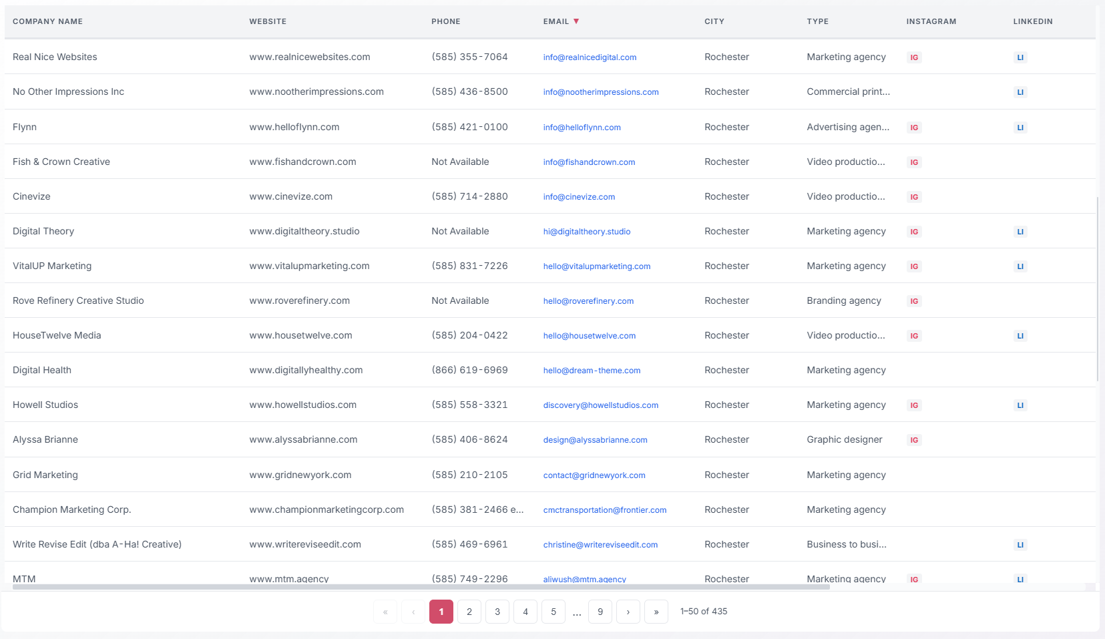Screen dimensions: 1105x639
Task: Click info@helloflynn.com email link
Action: click(582, 128)
